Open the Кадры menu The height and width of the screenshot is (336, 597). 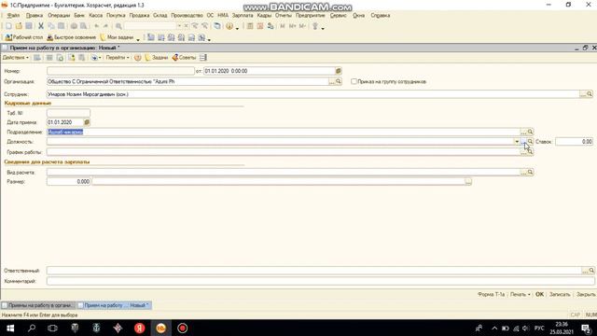coord(264,16)
